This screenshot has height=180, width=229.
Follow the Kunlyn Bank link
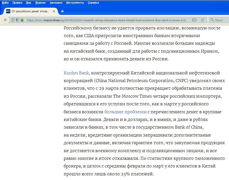tap(76, 73)
